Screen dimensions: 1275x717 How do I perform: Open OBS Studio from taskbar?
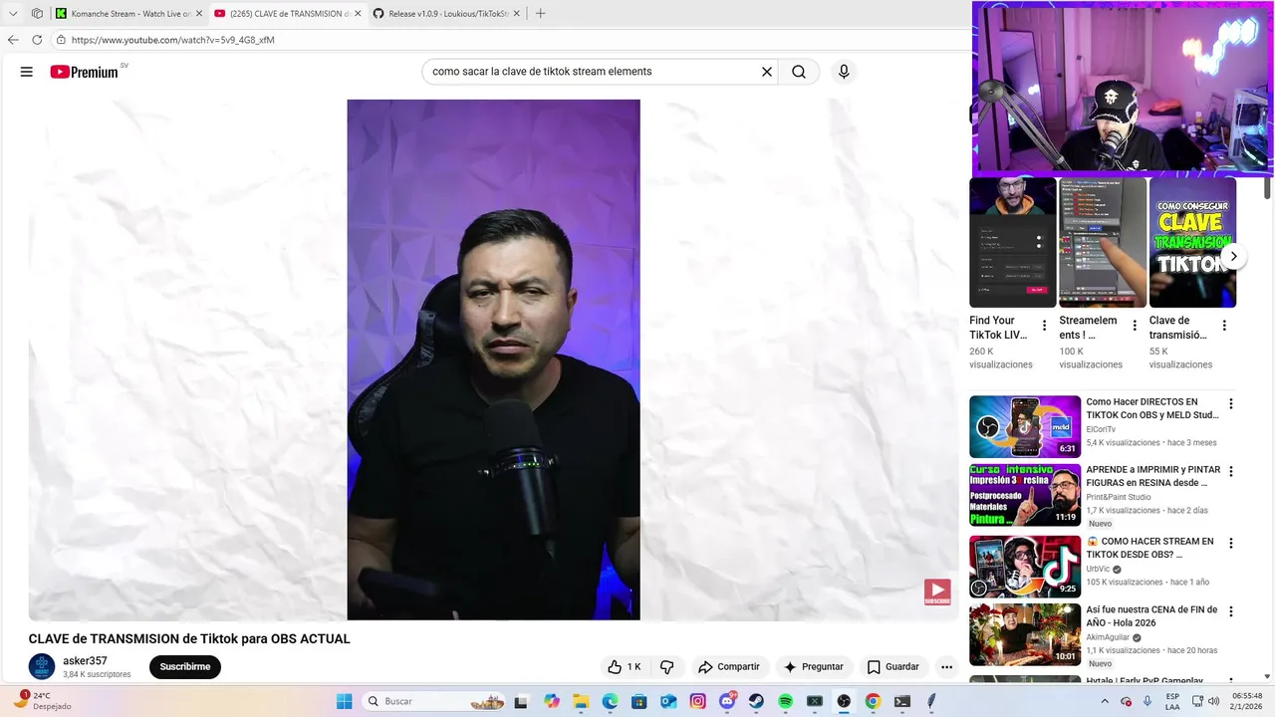[844, 701]
